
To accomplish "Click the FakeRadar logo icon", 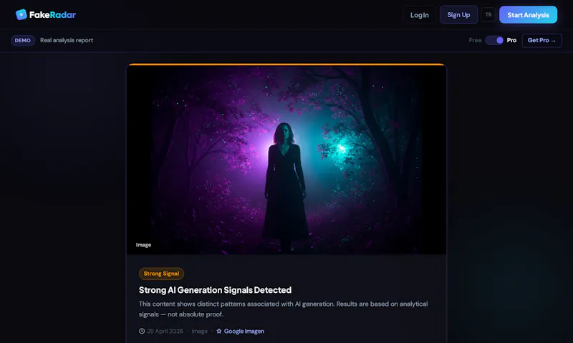I will click(x=21, y=14).
